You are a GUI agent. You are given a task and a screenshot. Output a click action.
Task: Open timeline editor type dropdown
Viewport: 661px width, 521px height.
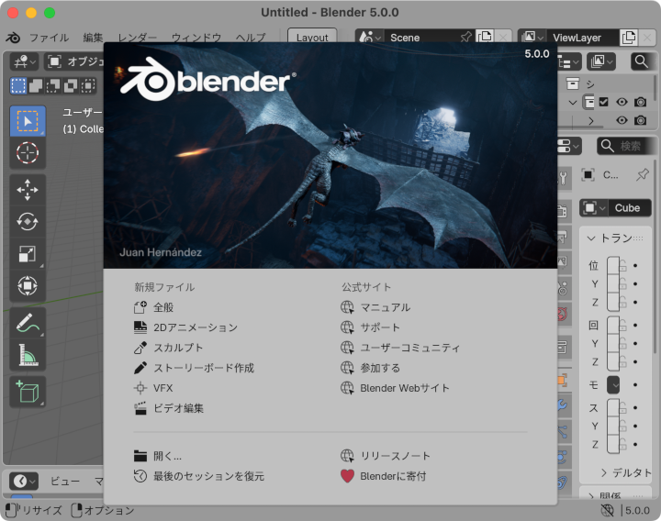click(x=24, y=481)
